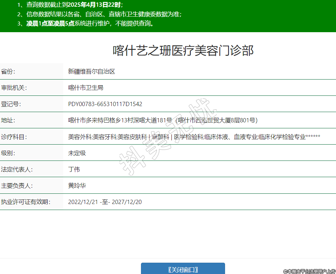This screenshot has width=336, height=274.
Task: Click the address text starting with 喀什市多来特巴格乡
Action: pos(163,120)
